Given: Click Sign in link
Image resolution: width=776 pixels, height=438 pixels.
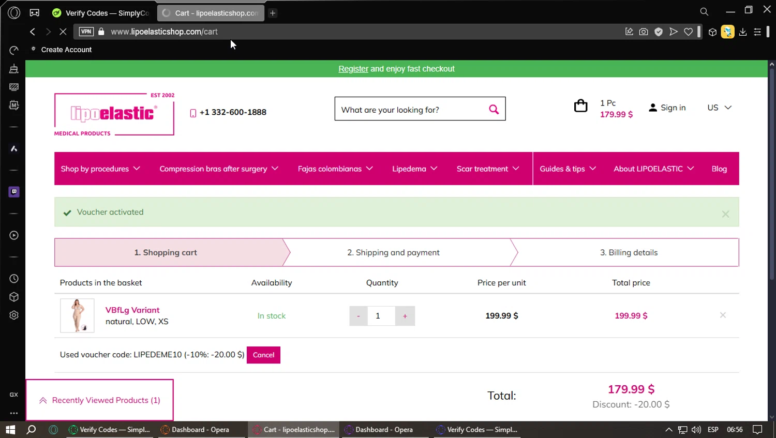Looking at the screenshot, I should coord(673,108).
